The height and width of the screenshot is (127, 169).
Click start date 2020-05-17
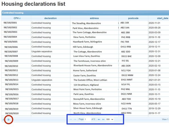(154, 104)
